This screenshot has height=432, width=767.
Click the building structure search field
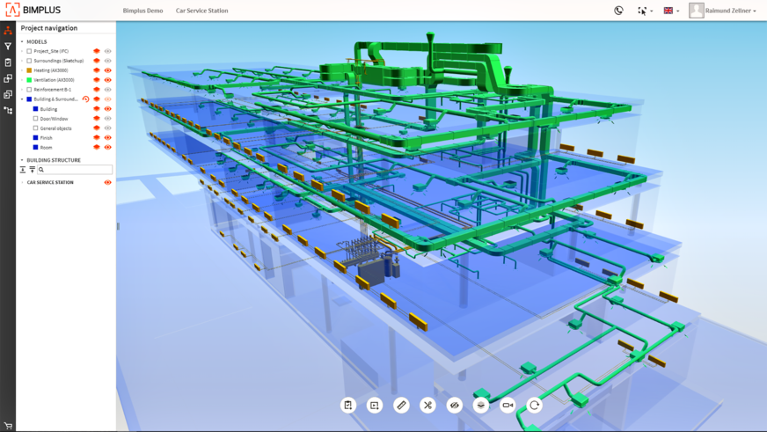(x=75, y=170)
